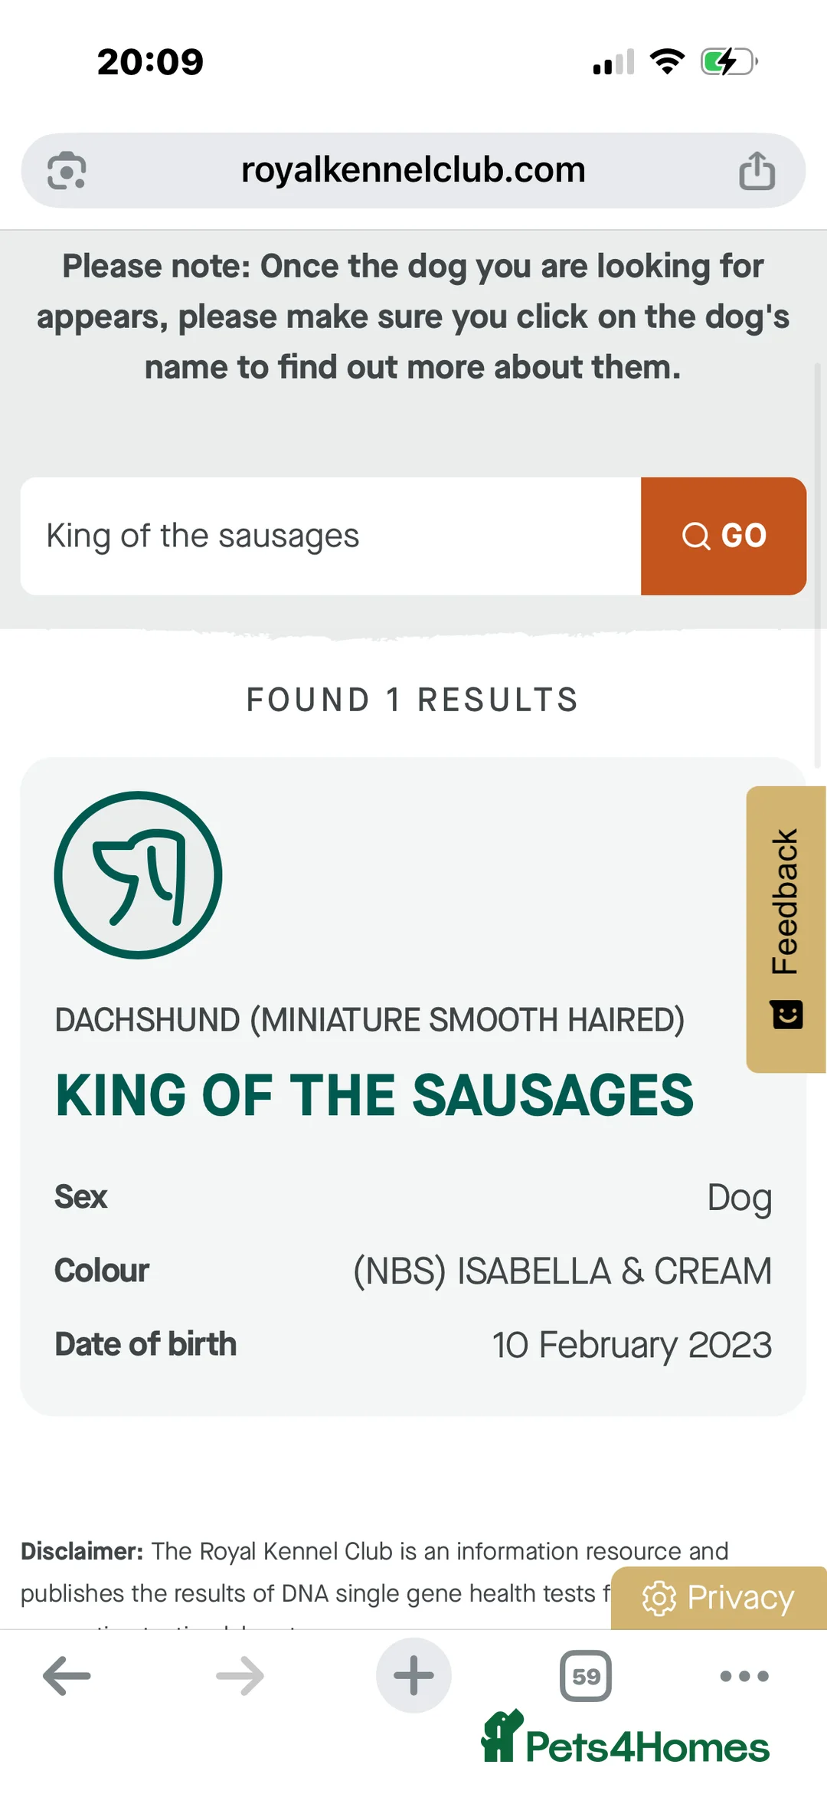Tap the clock in the status bar
The width and height of the screenshot is (827, 1794).
tap(150, 61)
